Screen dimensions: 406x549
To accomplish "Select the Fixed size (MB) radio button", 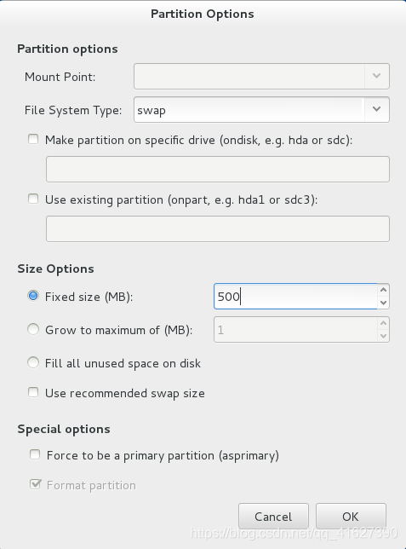I will click(x=33, y=296).
